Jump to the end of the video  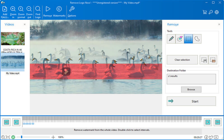pos(217,122)
